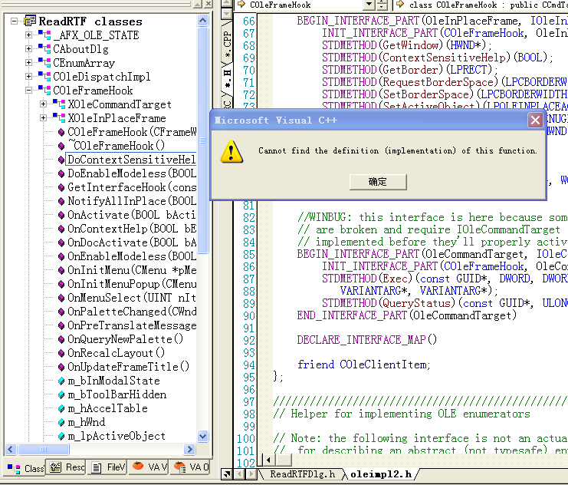The height and width of the screenshot is (485, 568).
Task: Click the m_lpActiveObject member variable icon
Action: 61,436
